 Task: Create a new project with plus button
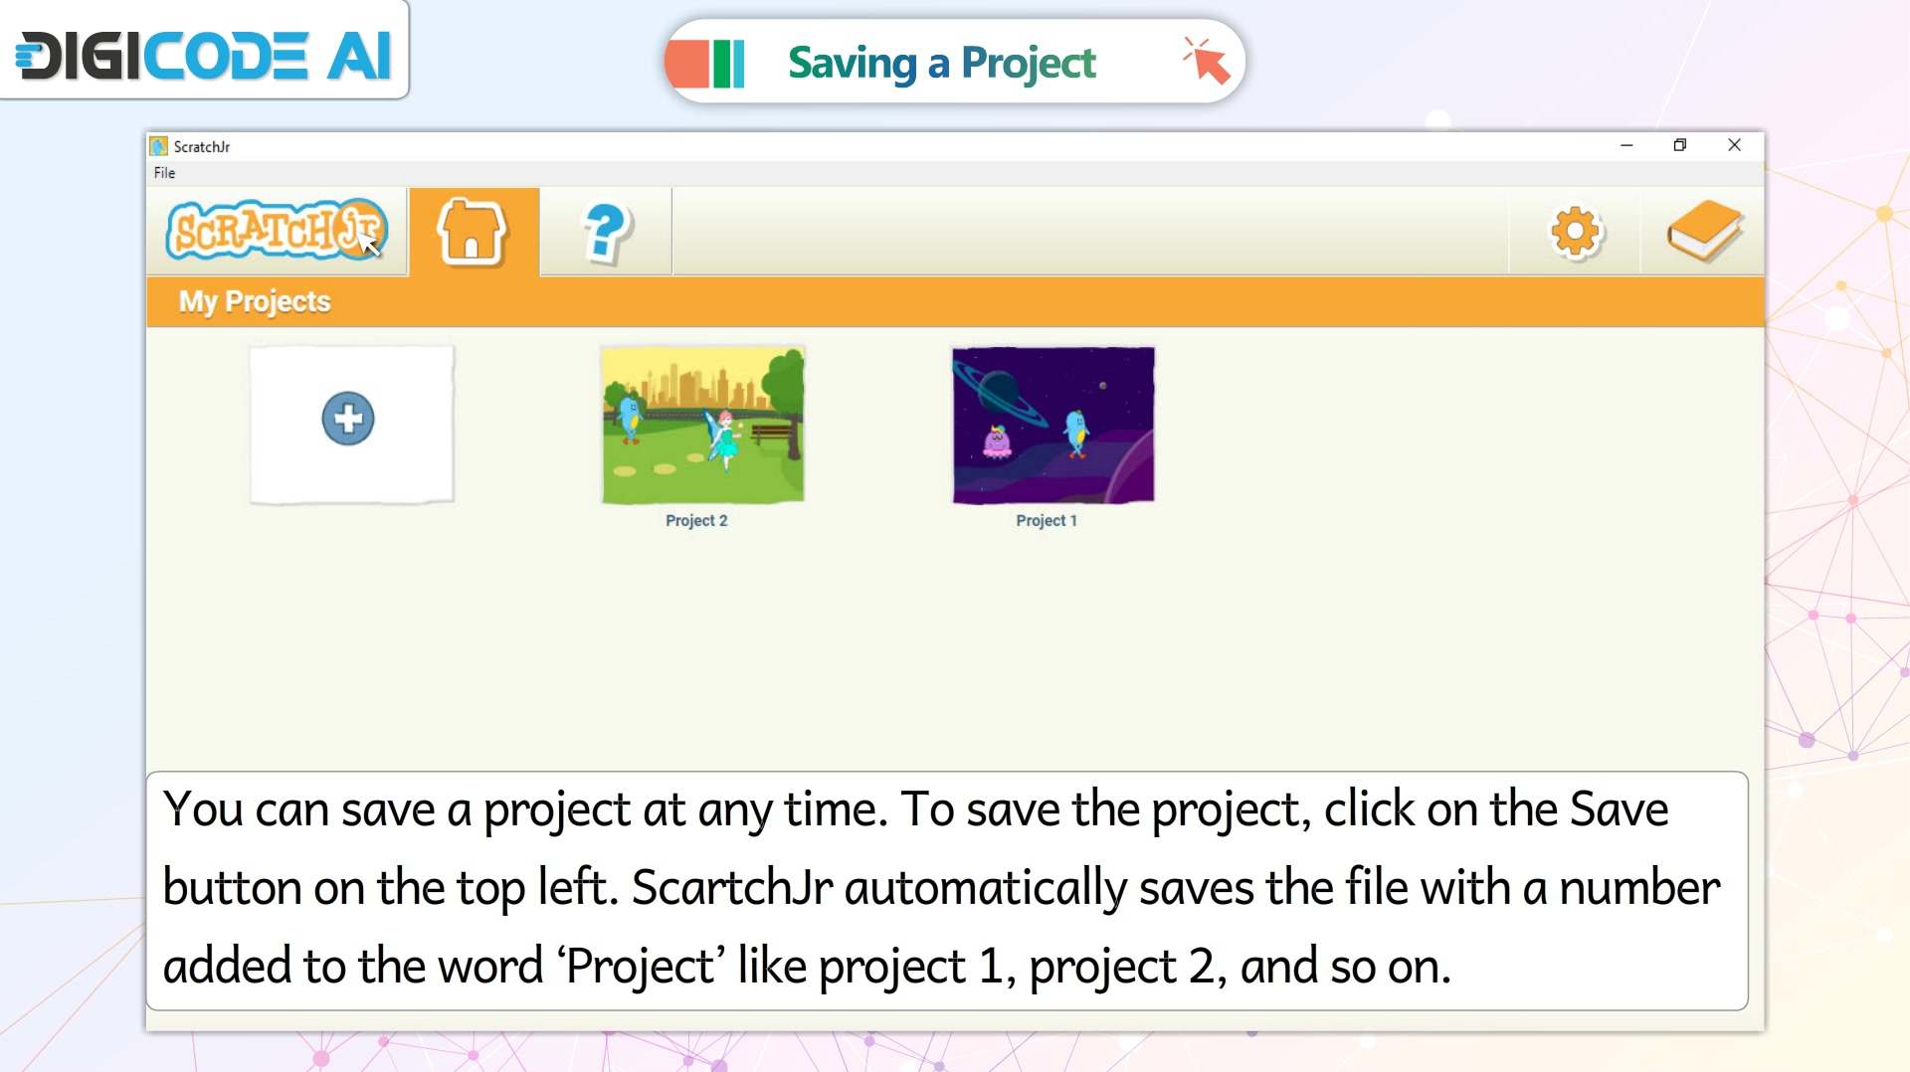point(348,419)
